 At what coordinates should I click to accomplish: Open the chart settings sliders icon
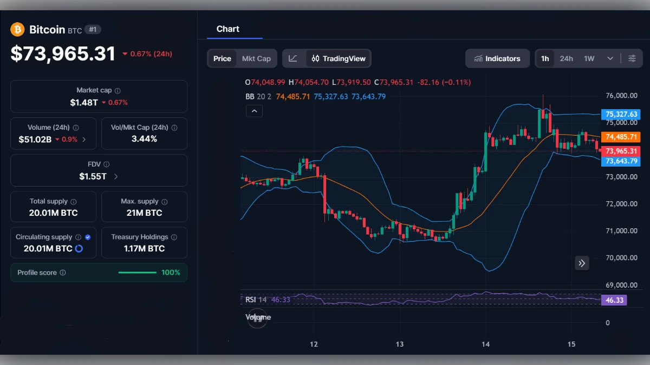click(632, 58)
